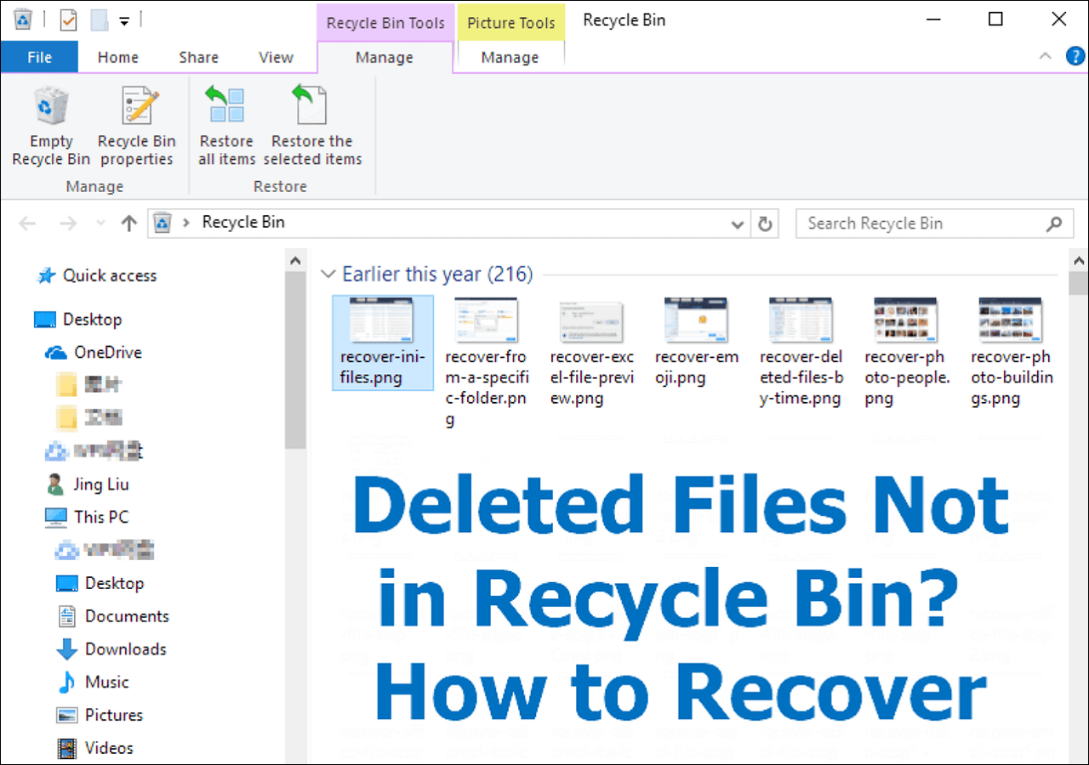The image size is (1089, 765).
Task: Click the Music note icon in the sidebar
Action: tap(66, 683)
